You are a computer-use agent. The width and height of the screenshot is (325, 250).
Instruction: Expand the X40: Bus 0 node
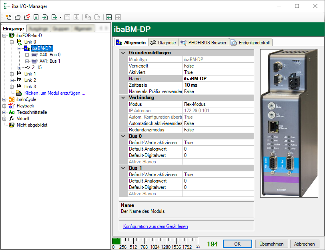click(27, 55)
